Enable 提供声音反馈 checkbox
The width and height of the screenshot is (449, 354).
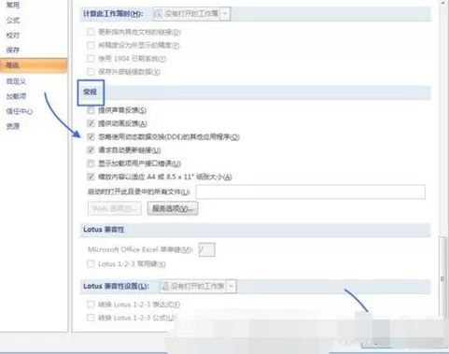pyautogui.click(x=91, y=110)
